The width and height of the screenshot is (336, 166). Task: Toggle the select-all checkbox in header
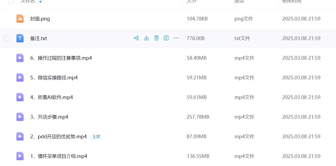tap(11, 1)
